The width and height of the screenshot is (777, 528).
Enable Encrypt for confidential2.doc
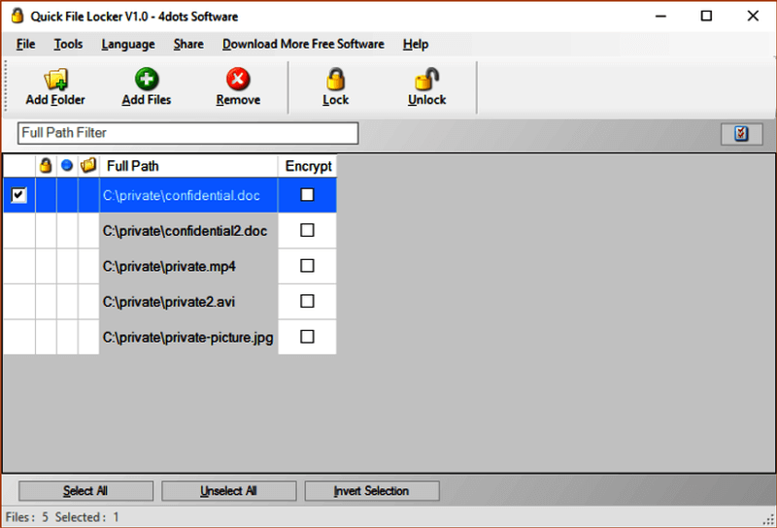(x=307, y=230)
